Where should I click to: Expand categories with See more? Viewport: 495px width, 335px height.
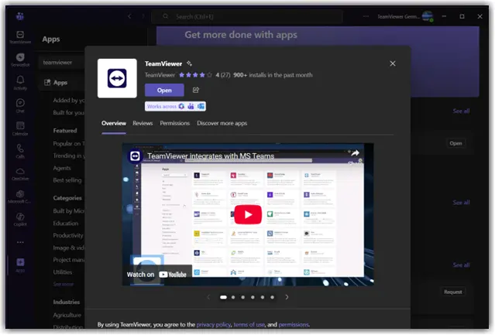[64, 284]
